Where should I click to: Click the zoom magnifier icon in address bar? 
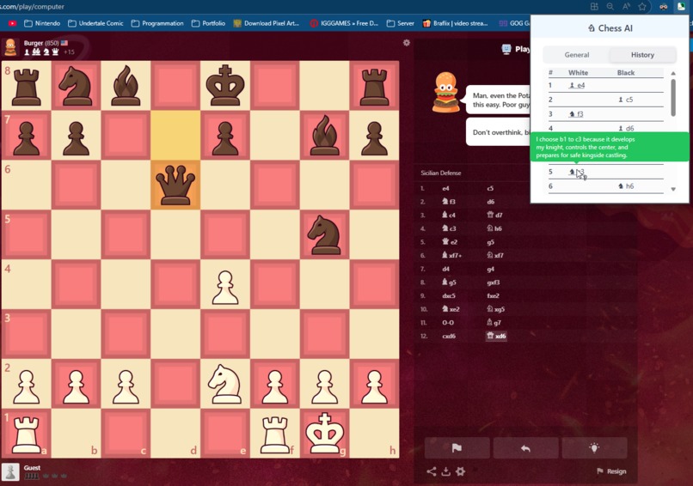tap(610, 7)
